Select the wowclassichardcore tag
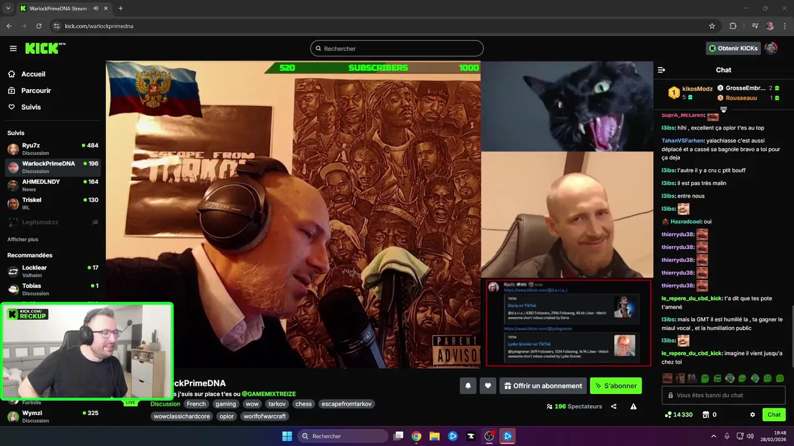 (x=182, y=416)
